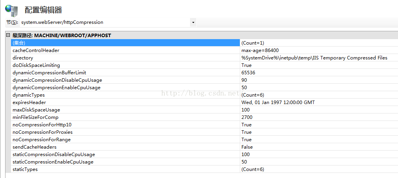Image resolution: width=398 pixels, height=178 pixels.
Task: Select the cacheControlHeader property
Action: tap(36, 50)
